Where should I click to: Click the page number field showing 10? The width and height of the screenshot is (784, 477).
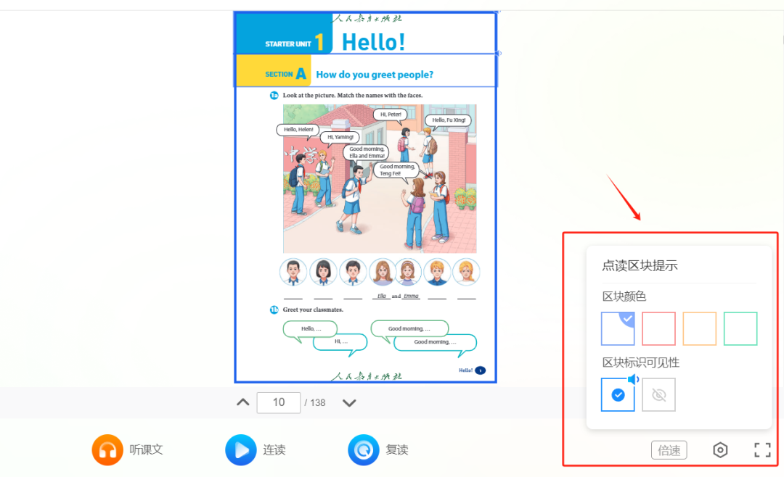(x=279, y=402)
